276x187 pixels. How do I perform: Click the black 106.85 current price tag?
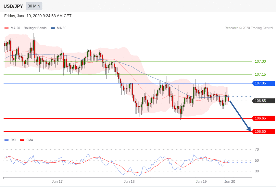264,101
